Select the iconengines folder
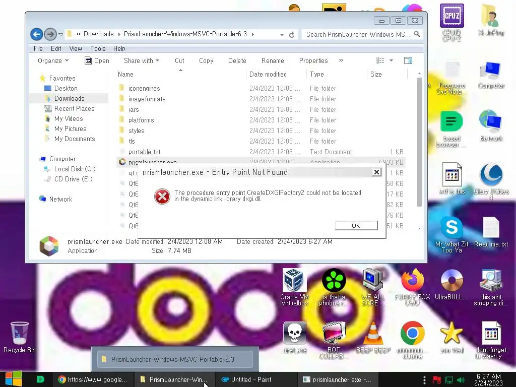Screen dimensions: 516x387 (144, 88)
